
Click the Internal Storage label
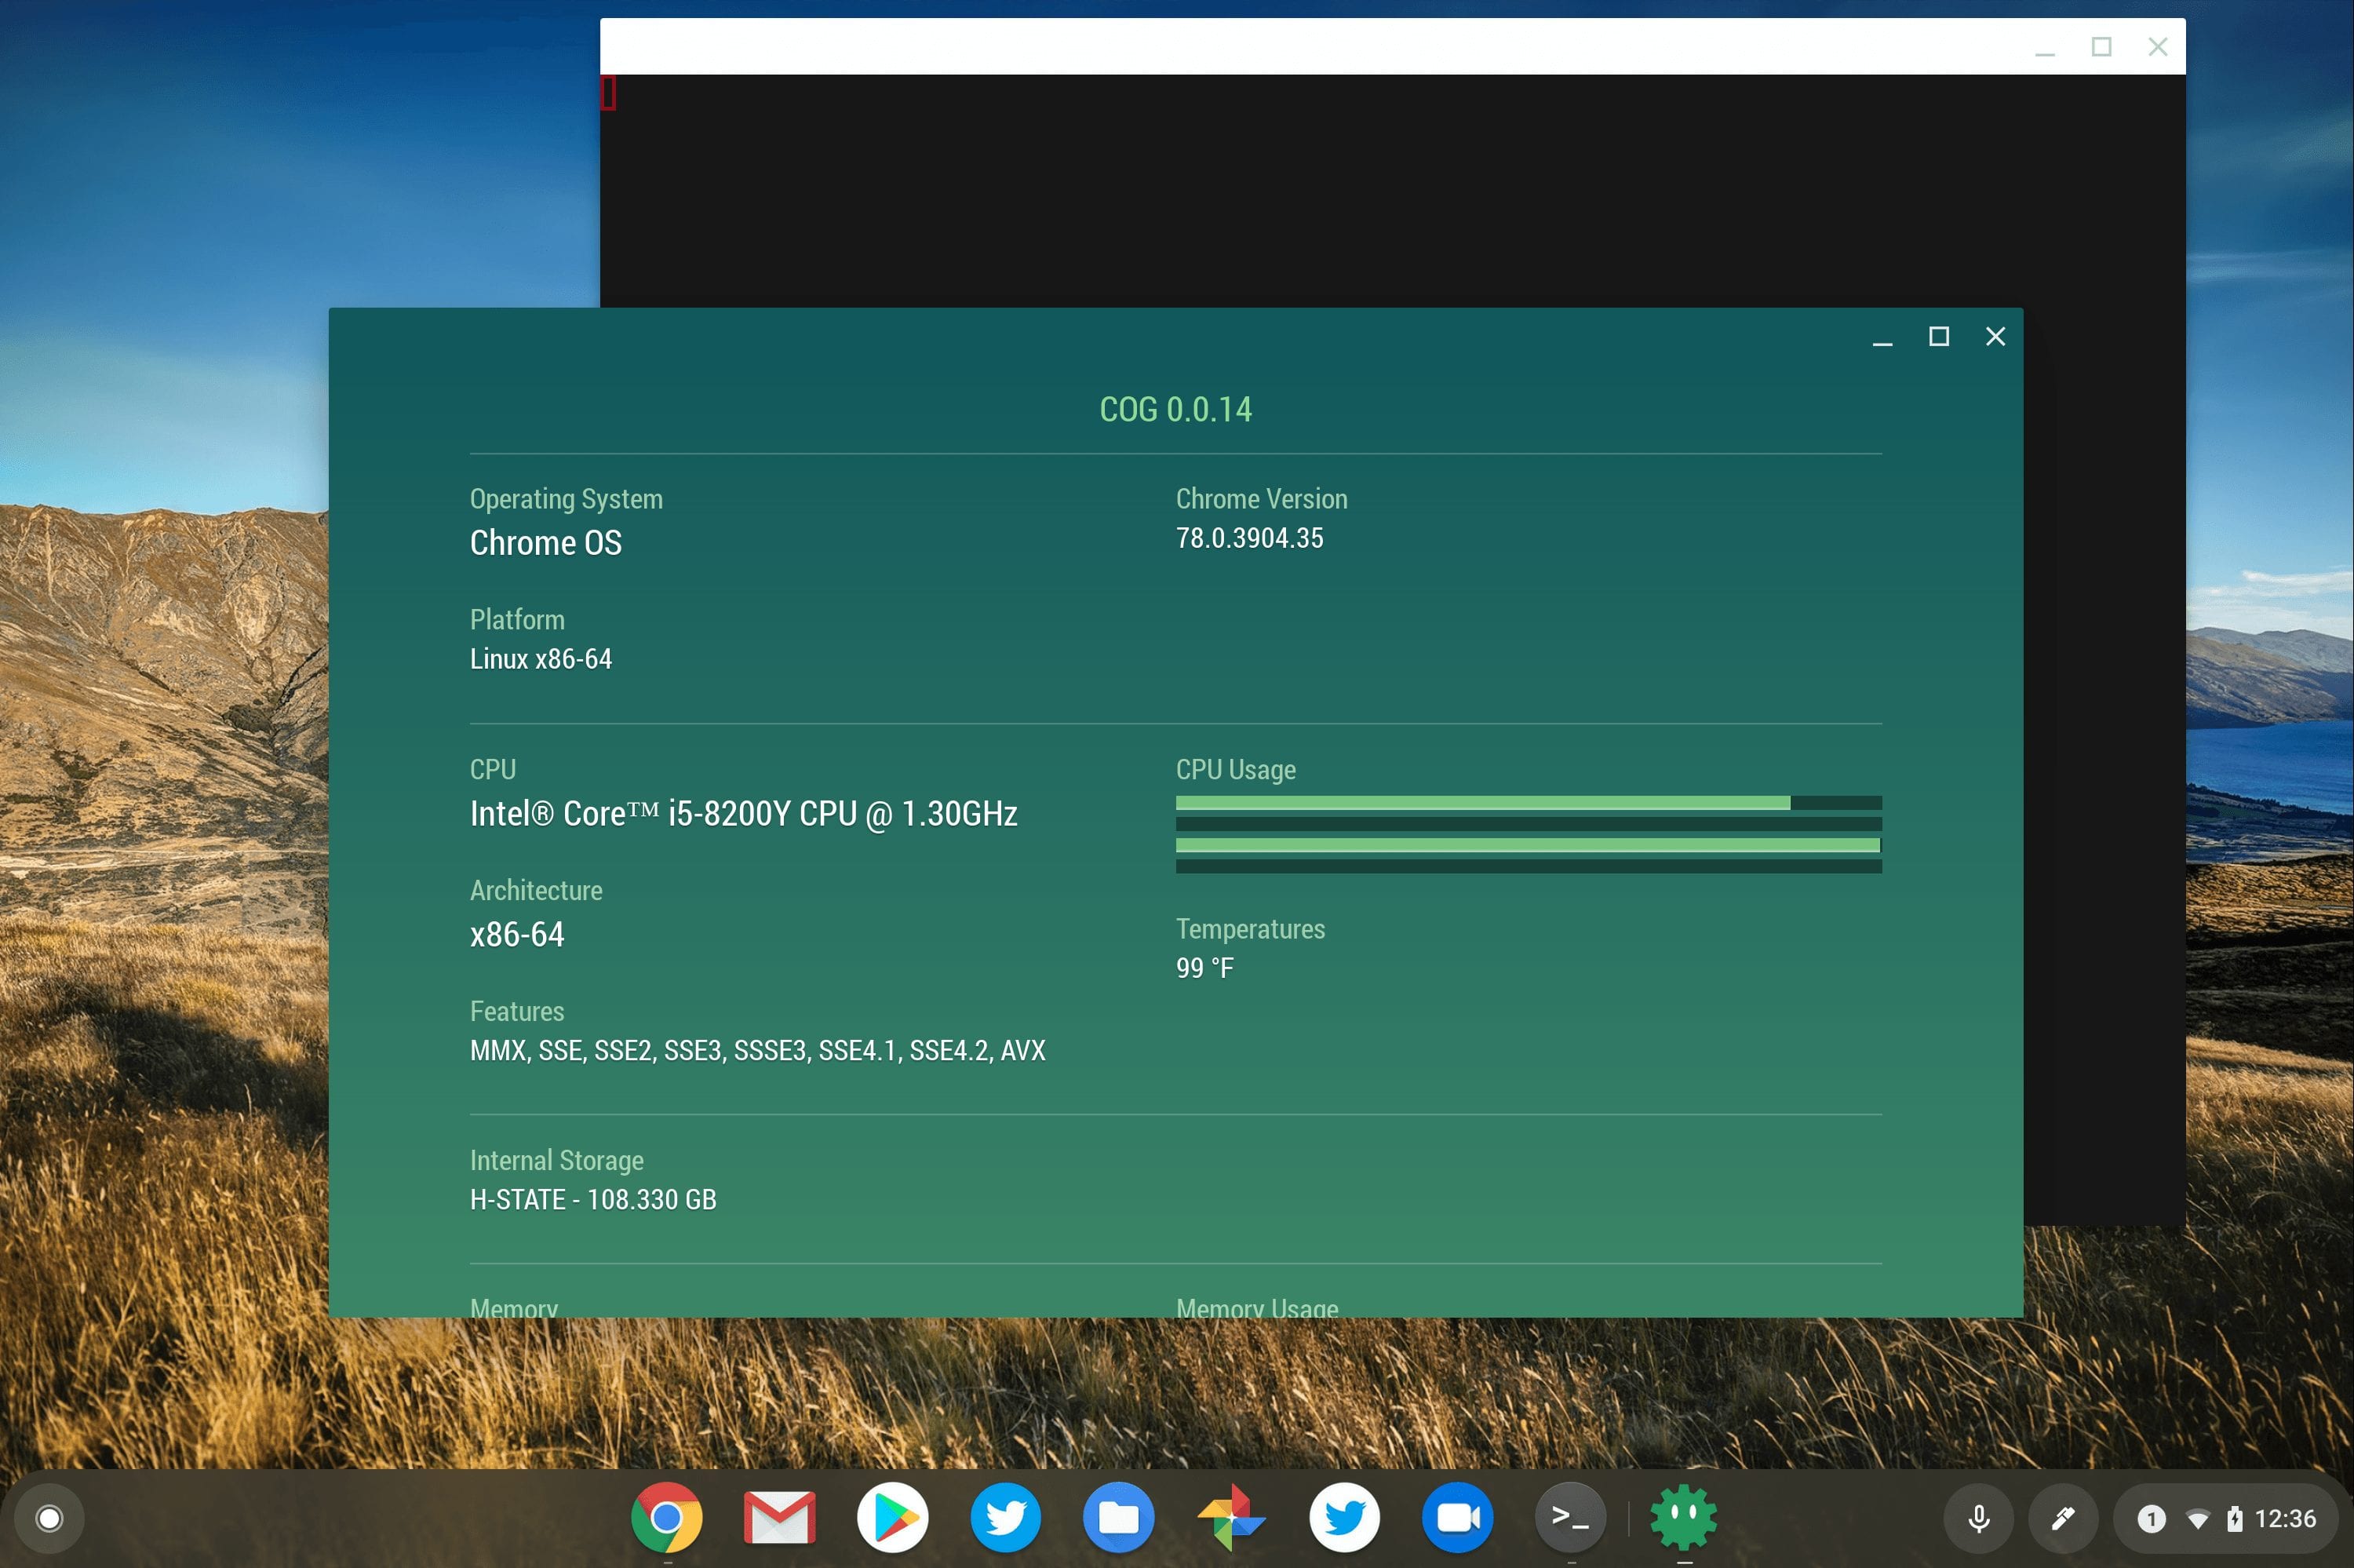(557, 1160)
